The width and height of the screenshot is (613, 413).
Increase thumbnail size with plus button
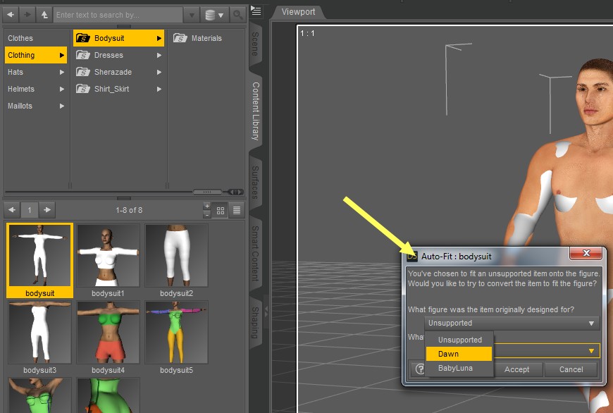[207, 206]
